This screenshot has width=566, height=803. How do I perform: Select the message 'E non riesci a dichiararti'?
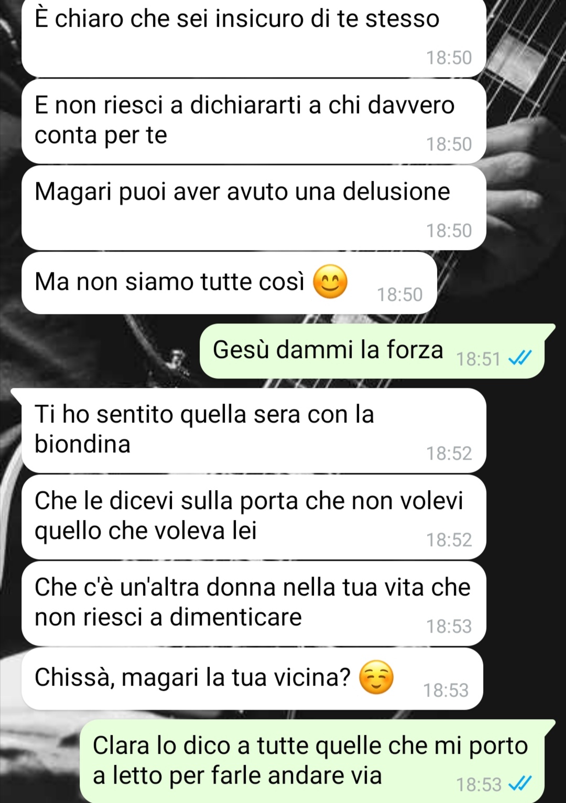point(254,121)
